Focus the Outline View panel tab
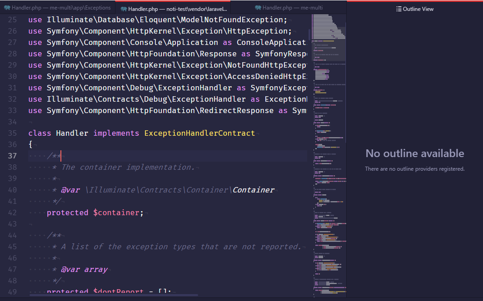The width and height of the screenshot is (483, 301). coord(415,9)
